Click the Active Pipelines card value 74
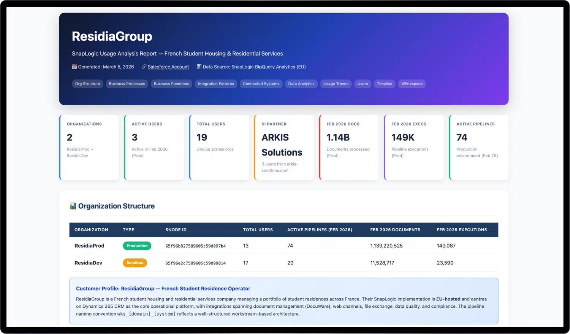The image size is (570, 334). coord(462,137)
